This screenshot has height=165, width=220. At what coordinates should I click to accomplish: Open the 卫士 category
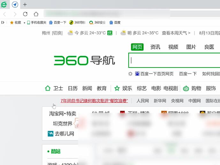tap(58, 88)
